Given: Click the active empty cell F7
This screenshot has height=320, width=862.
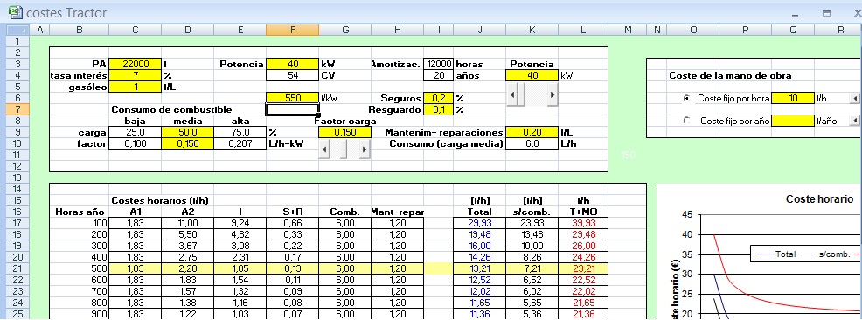Looking at the screenshot, I should [292, 109].
